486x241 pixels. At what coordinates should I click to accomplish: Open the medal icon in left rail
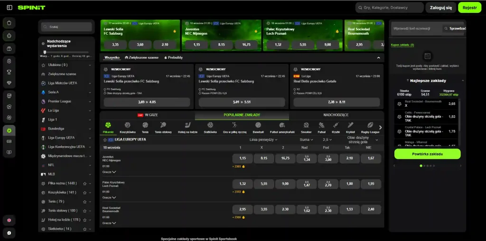pyautogui.click(x=9, y=61)
